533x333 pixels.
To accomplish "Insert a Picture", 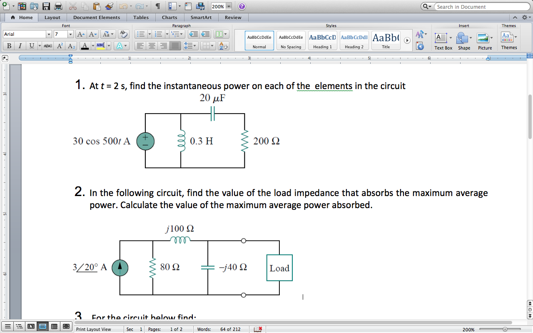I will pos(485,41).
